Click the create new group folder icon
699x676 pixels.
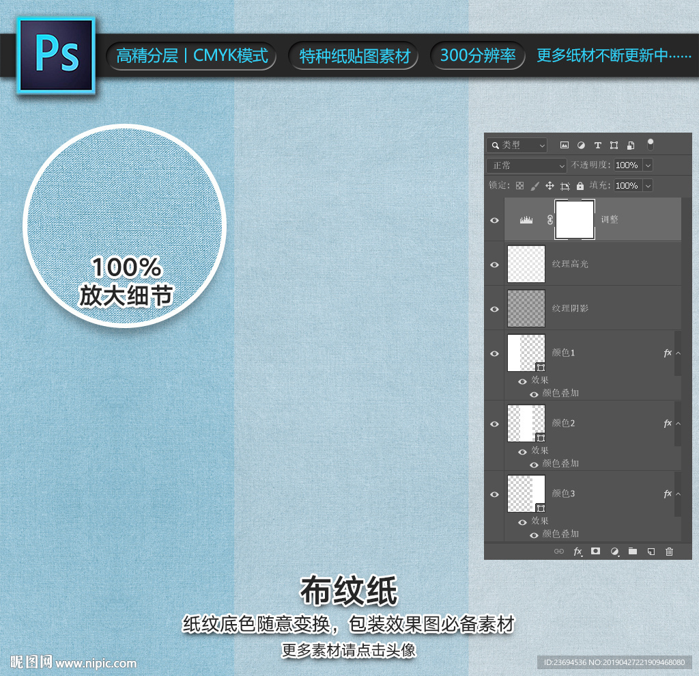[x=633, y=551]
